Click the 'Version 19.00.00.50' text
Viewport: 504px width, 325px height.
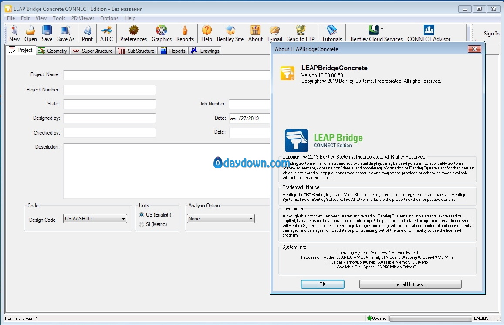(x=322, y=75)
